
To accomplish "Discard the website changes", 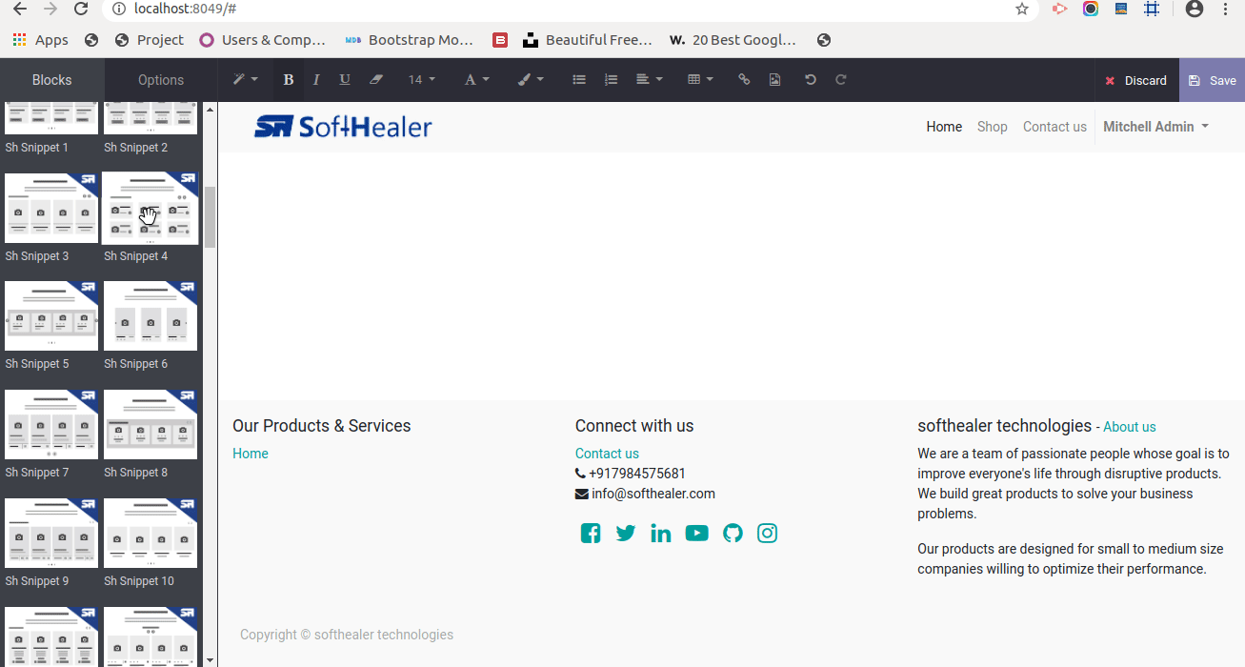I will point(1136,80).
